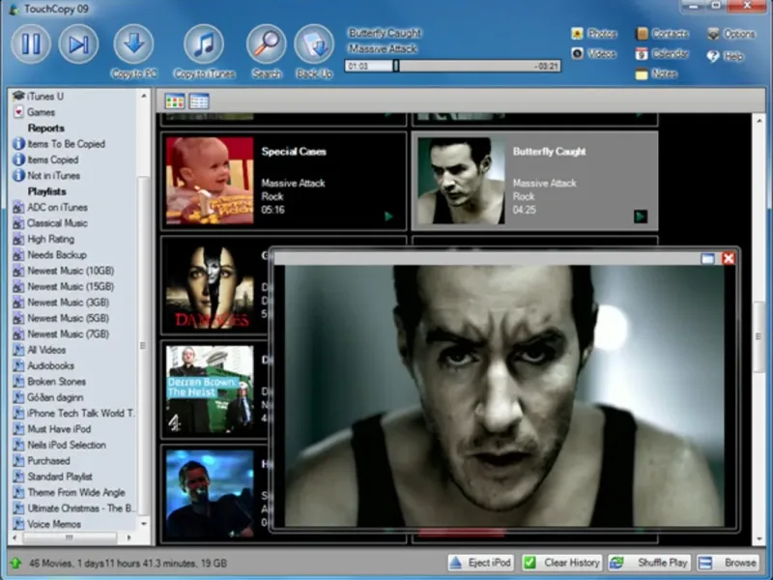Open the Items To Be Copied report
This screenshot has height=580, width=773.
[66, 144]
